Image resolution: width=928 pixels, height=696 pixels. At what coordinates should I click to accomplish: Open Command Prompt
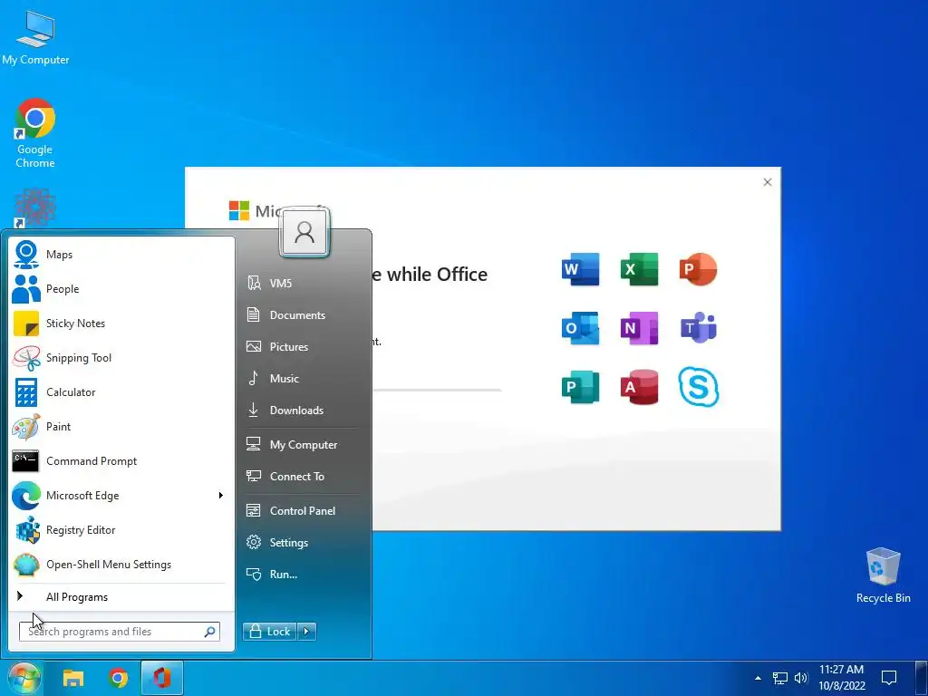click(121, 461)
